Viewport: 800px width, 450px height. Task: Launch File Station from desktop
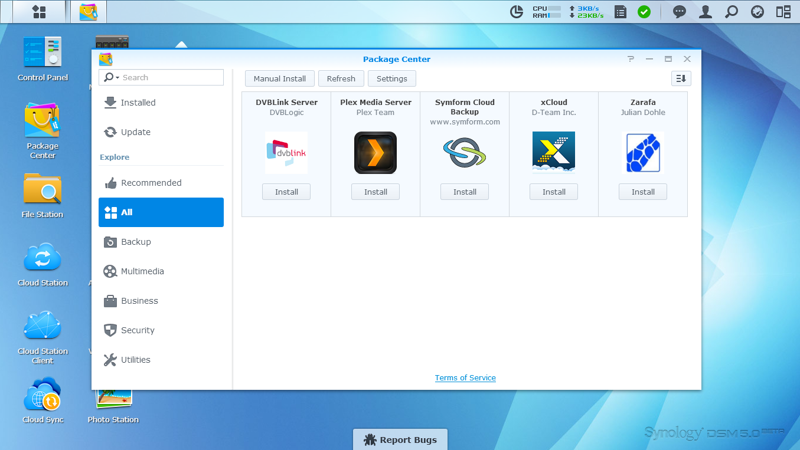[x=43, y=190]
